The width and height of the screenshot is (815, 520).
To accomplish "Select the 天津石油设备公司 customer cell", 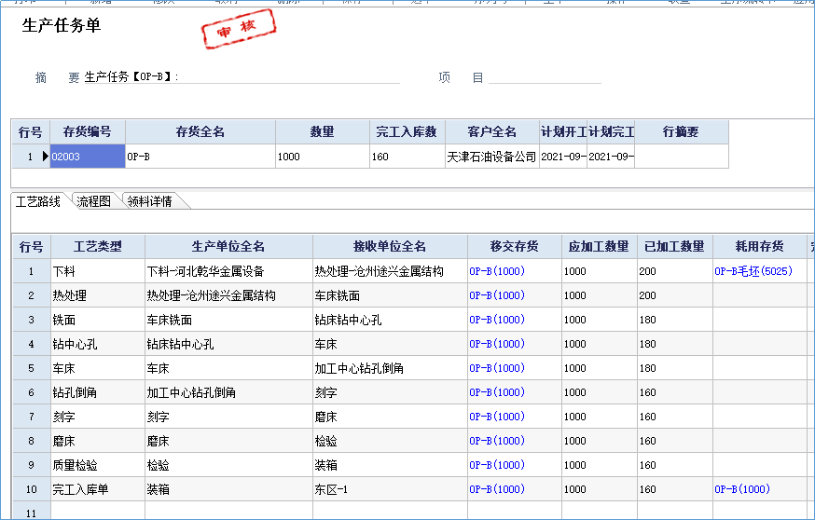I will point(491,157).
